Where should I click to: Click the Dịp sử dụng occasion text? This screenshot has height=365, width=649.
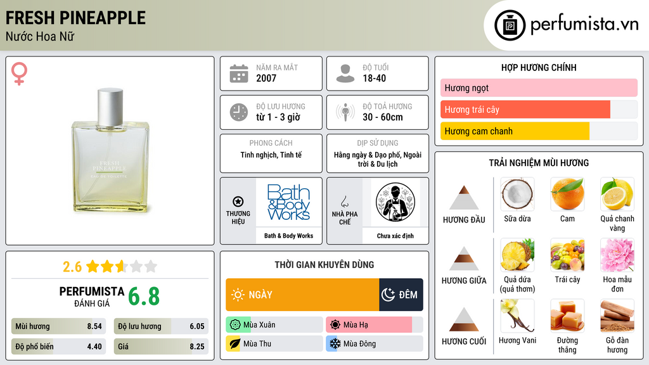[x=378, y=159]
